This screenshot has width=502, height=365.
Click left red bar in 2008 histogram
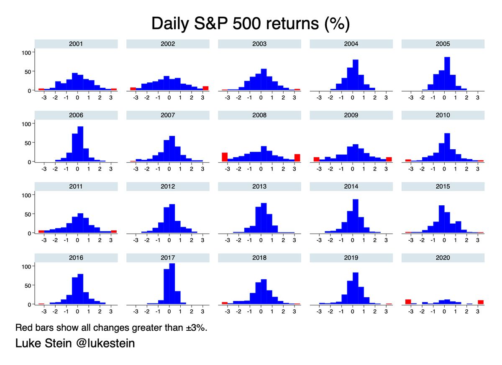(x=225, y=157)
